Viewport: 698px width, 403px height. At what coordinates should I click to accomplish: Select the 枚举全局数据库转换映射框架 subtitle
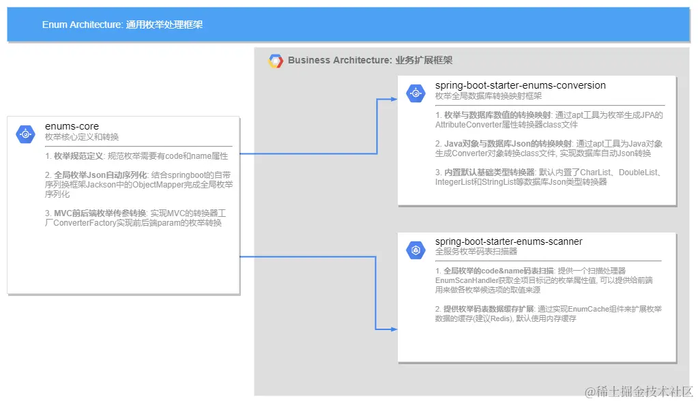point(489,96)
